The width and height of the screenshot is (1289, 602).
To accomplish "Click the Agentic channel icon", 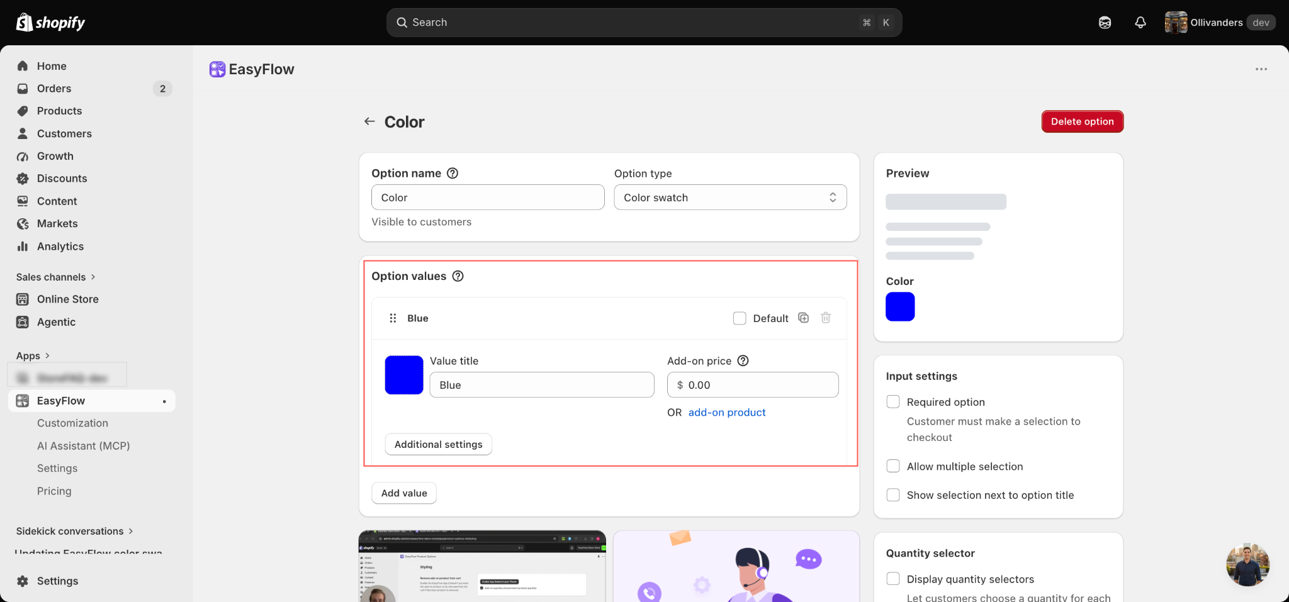I will pyautogui.click(x=23, y=322).
